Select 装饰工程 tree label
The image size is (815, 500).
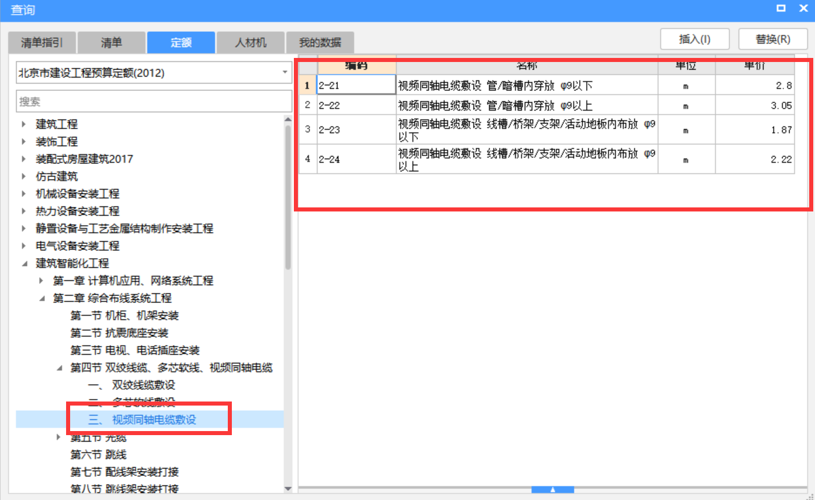[57, 141]
